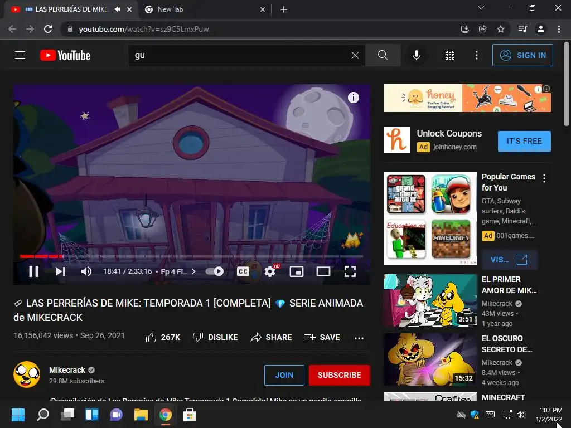Open Mikecrack channel avatar
The height and width of the screenshot is (428, 571).
tap(27, 374)
